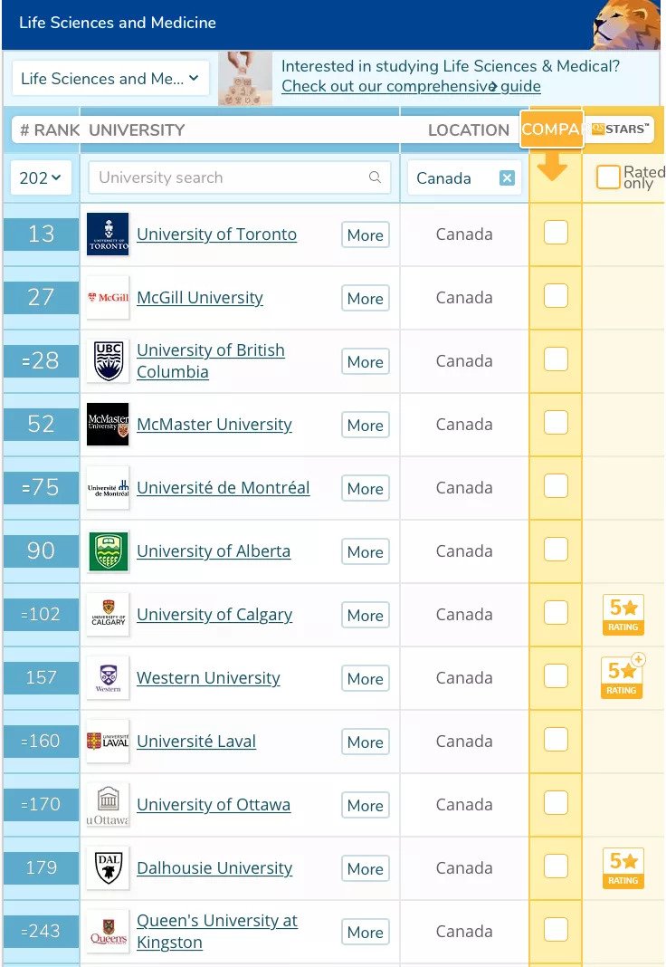Click the life sciences guide thumbnail image

pos(245,79)
